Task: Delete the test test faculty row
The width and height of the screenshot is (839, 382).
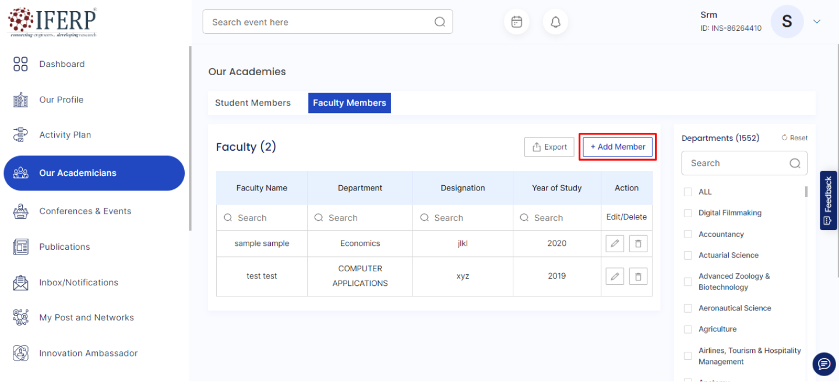Action: [x=638, y=276]
